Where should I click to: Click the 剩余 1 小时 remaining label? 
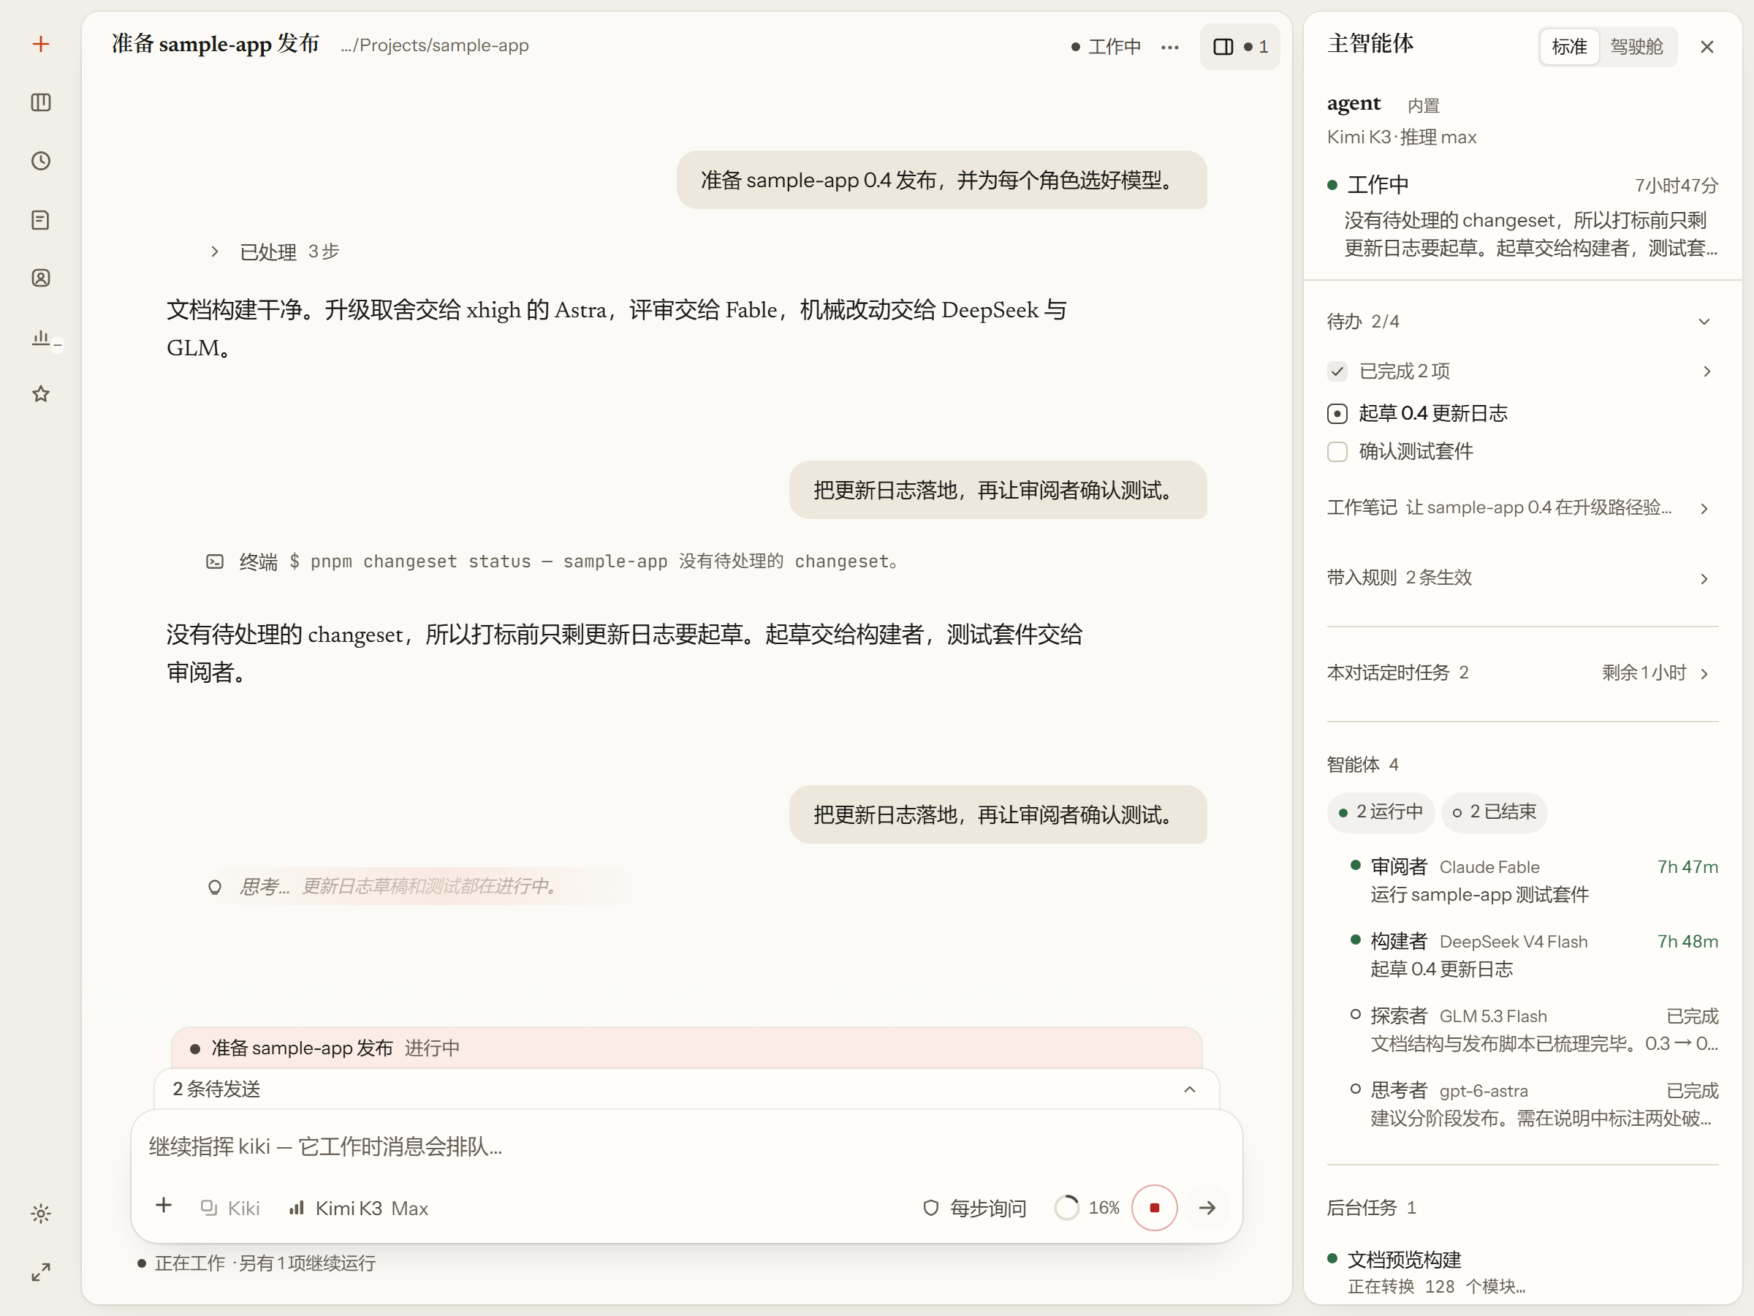(1643, 673)
